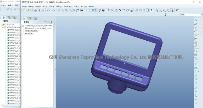
Task: Open the binoculars search tool
Action: [x=81, y=10]
